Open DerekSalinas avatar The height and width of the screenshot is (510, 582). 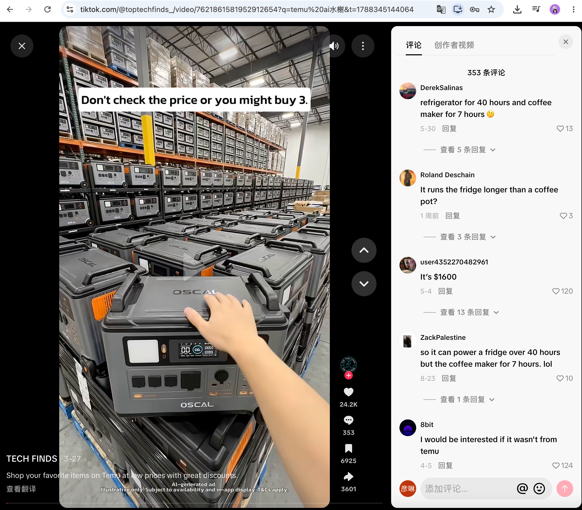coord(408,91)
